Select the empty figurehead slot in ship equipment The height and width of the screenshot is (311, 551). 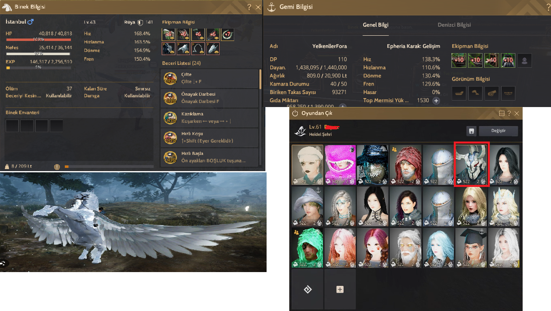click(x=525, y=60)
